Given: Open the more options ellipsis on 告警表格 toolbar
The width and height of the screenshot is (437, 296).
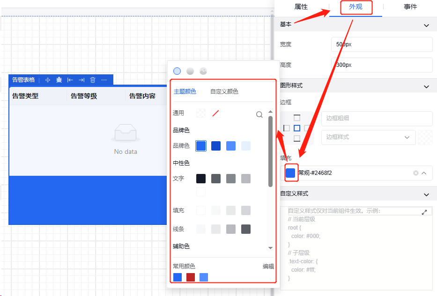Looking at the screenshot, I should click(x=104, y=80).
